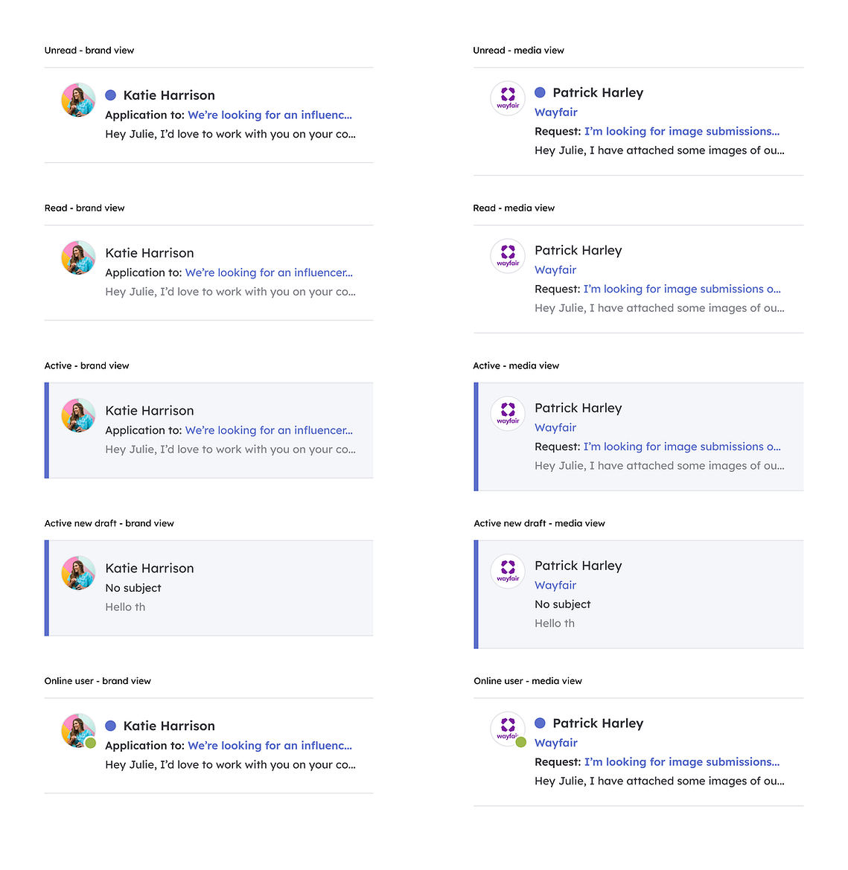Viewport: 848px width, 870px height.
Task: Click the Patrick Harley name in the Online user media view
Action: [x=599, y=723]
